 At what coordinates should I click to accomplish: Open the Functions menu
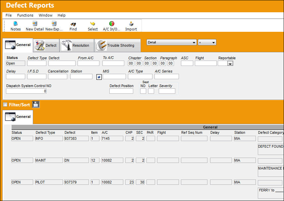(25, 15)
